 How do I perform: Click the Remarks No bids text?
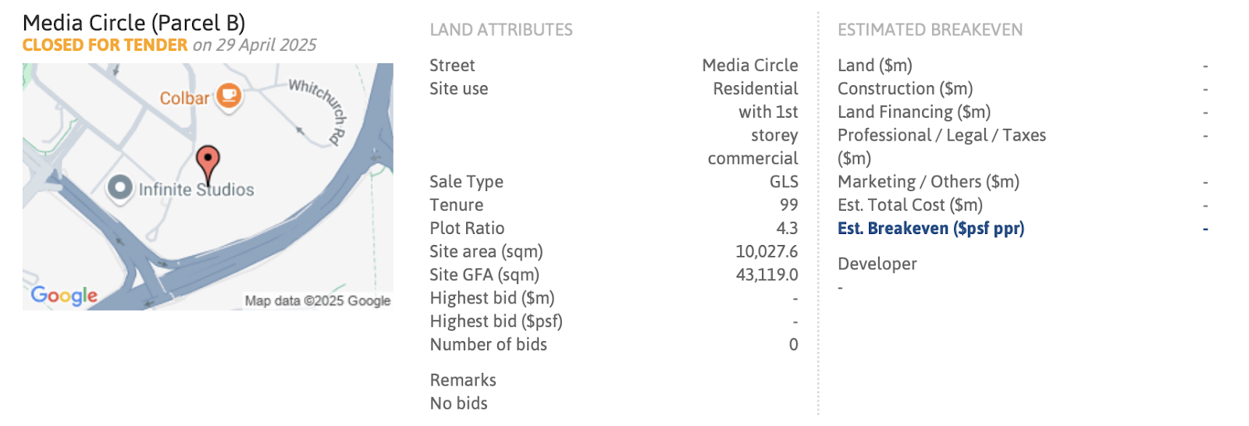[463, 392]
